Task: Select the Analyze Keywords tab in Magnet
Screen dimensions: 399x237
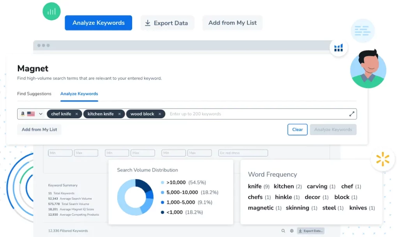Action: (79, 94)
